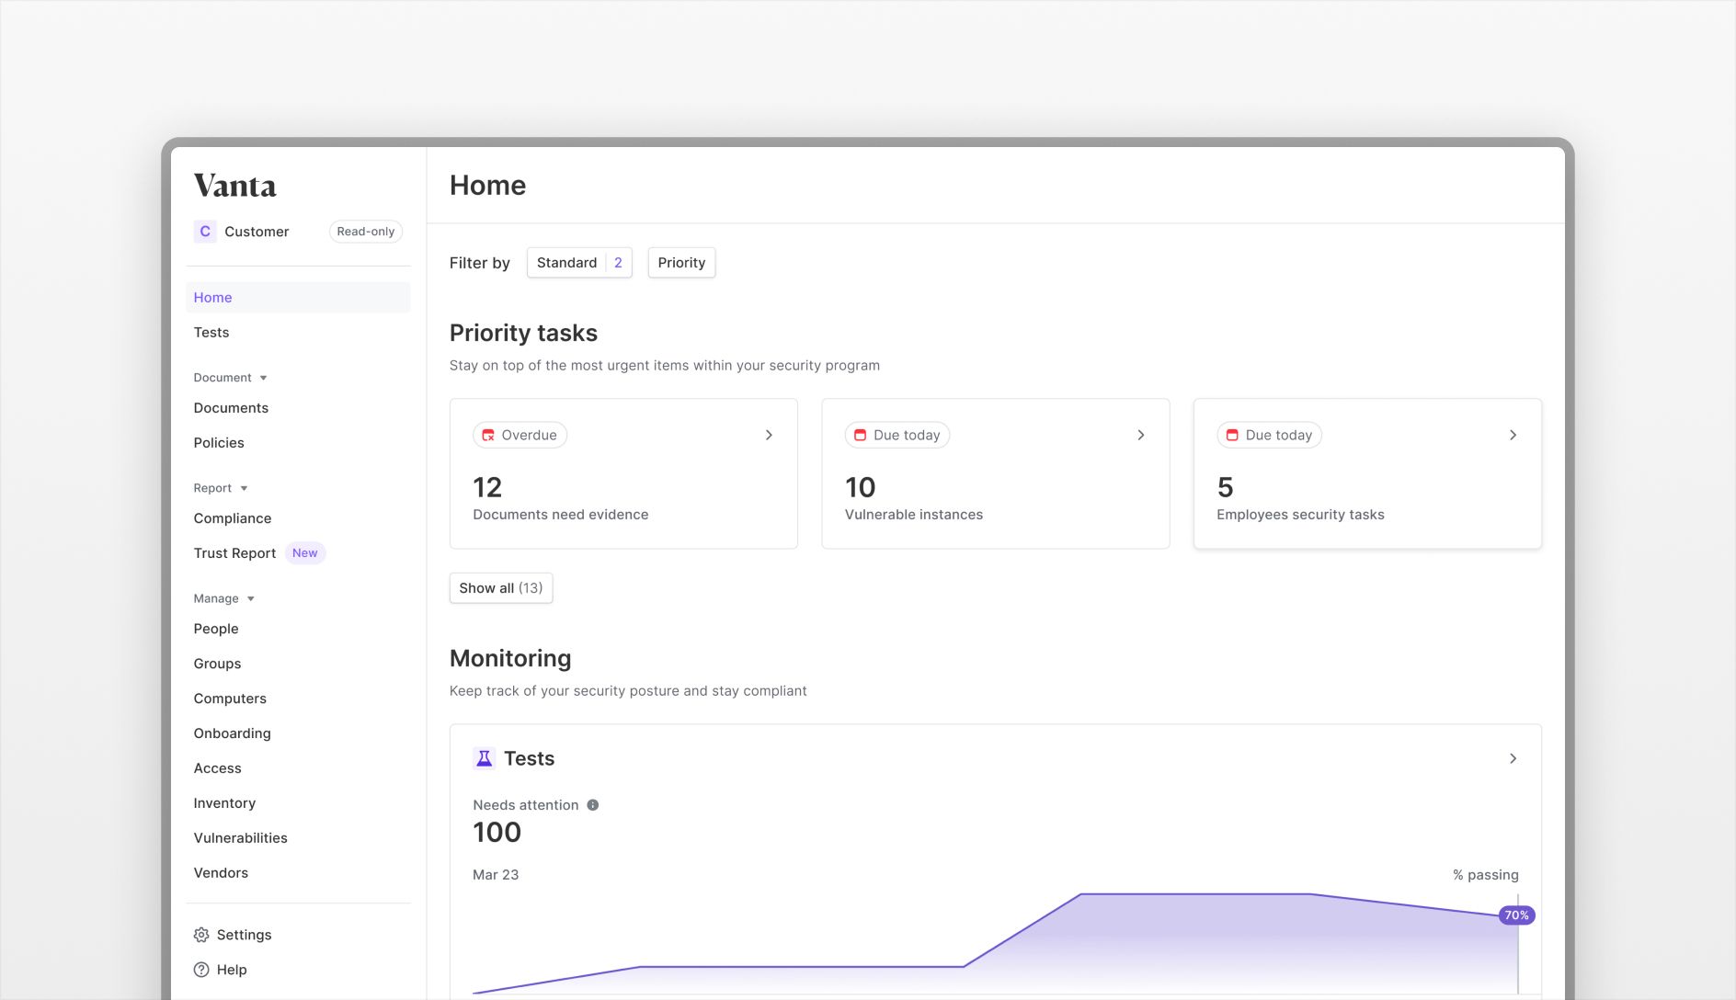Screen dimensions: 1736x1000
Task: Click the Monitoring heading
Action: (510, 658)
